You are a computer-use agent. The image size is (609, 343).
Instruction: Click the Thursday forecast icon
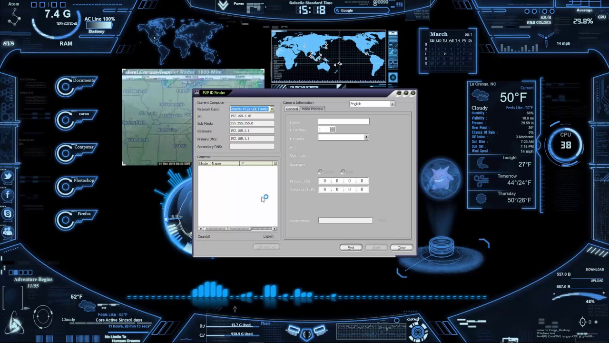pyautogui.click(x=481, y=199)
